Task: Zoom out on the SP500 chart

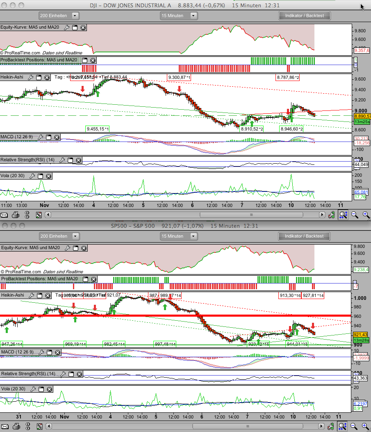Action: pyautogui.click(x=354, y=427)
